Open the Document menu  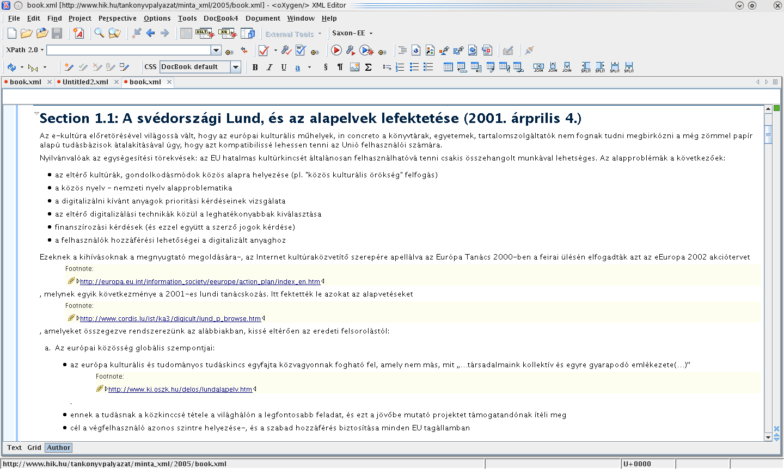[262, 18]
